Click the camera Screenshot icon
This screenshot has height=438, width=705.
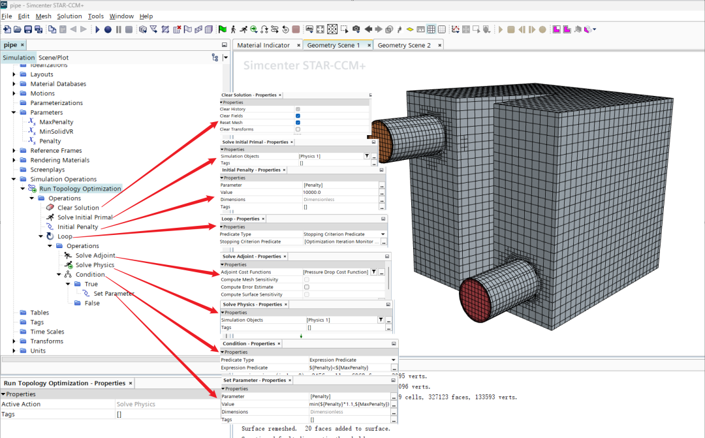(x=356, y=29)
